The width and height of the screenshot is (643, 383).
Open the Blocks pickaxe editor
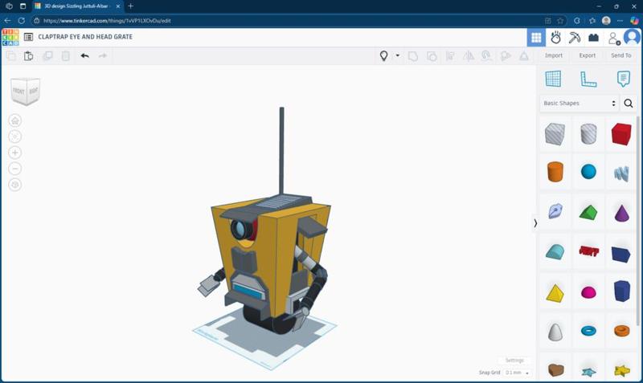575,38
